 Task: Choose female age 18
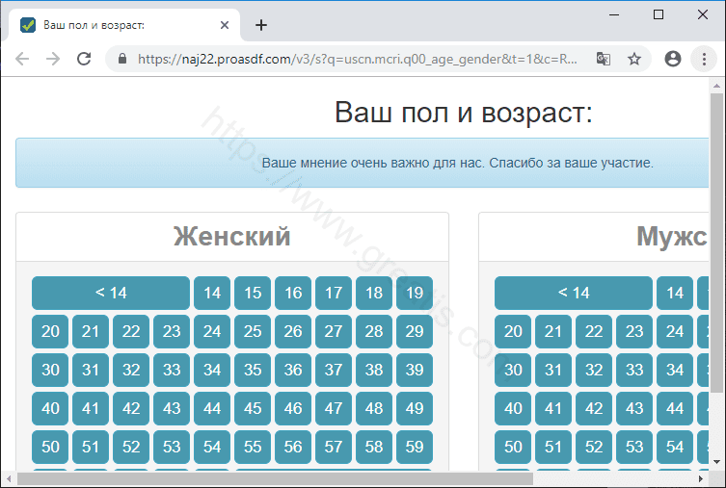click(x=374, y=293)
